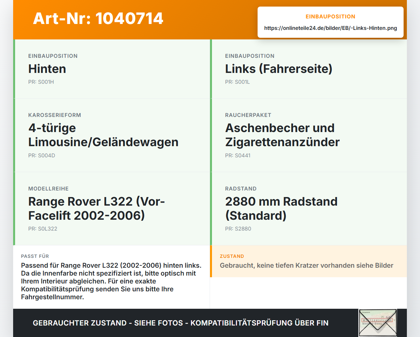This screenshot has height=337, width=420.
Task: Click the PR: S0441 code
Action: click(238, 156)
